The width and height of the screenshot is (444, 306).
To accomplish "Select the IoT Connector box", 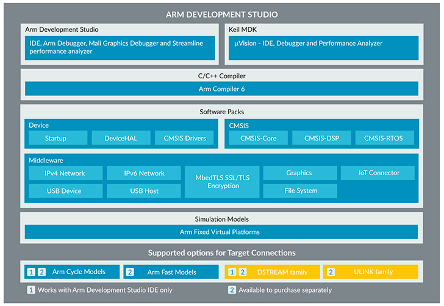I will point(379,173).
